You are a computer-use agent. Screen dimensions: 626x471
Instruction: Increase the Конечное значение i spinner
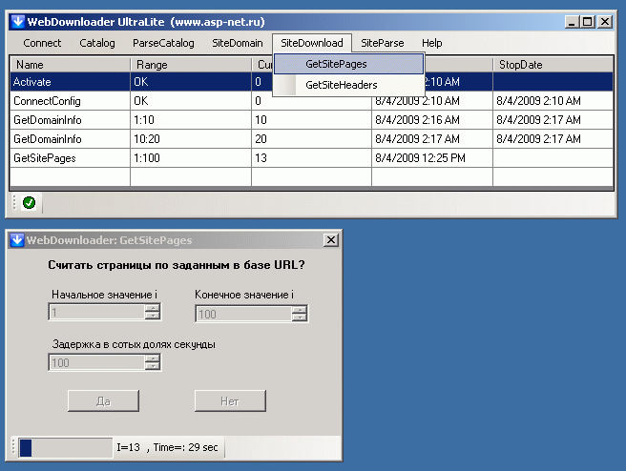pos(299,310)
